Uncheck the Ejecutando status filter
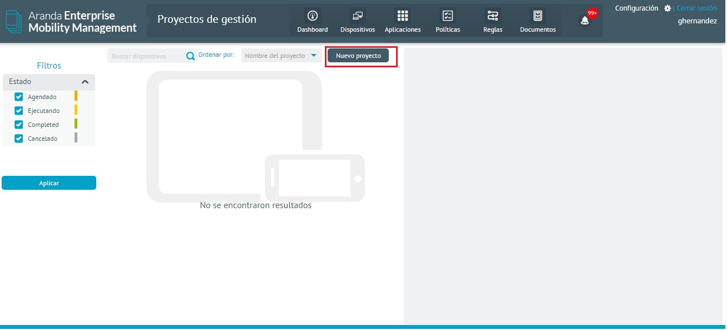 point(19,110)
